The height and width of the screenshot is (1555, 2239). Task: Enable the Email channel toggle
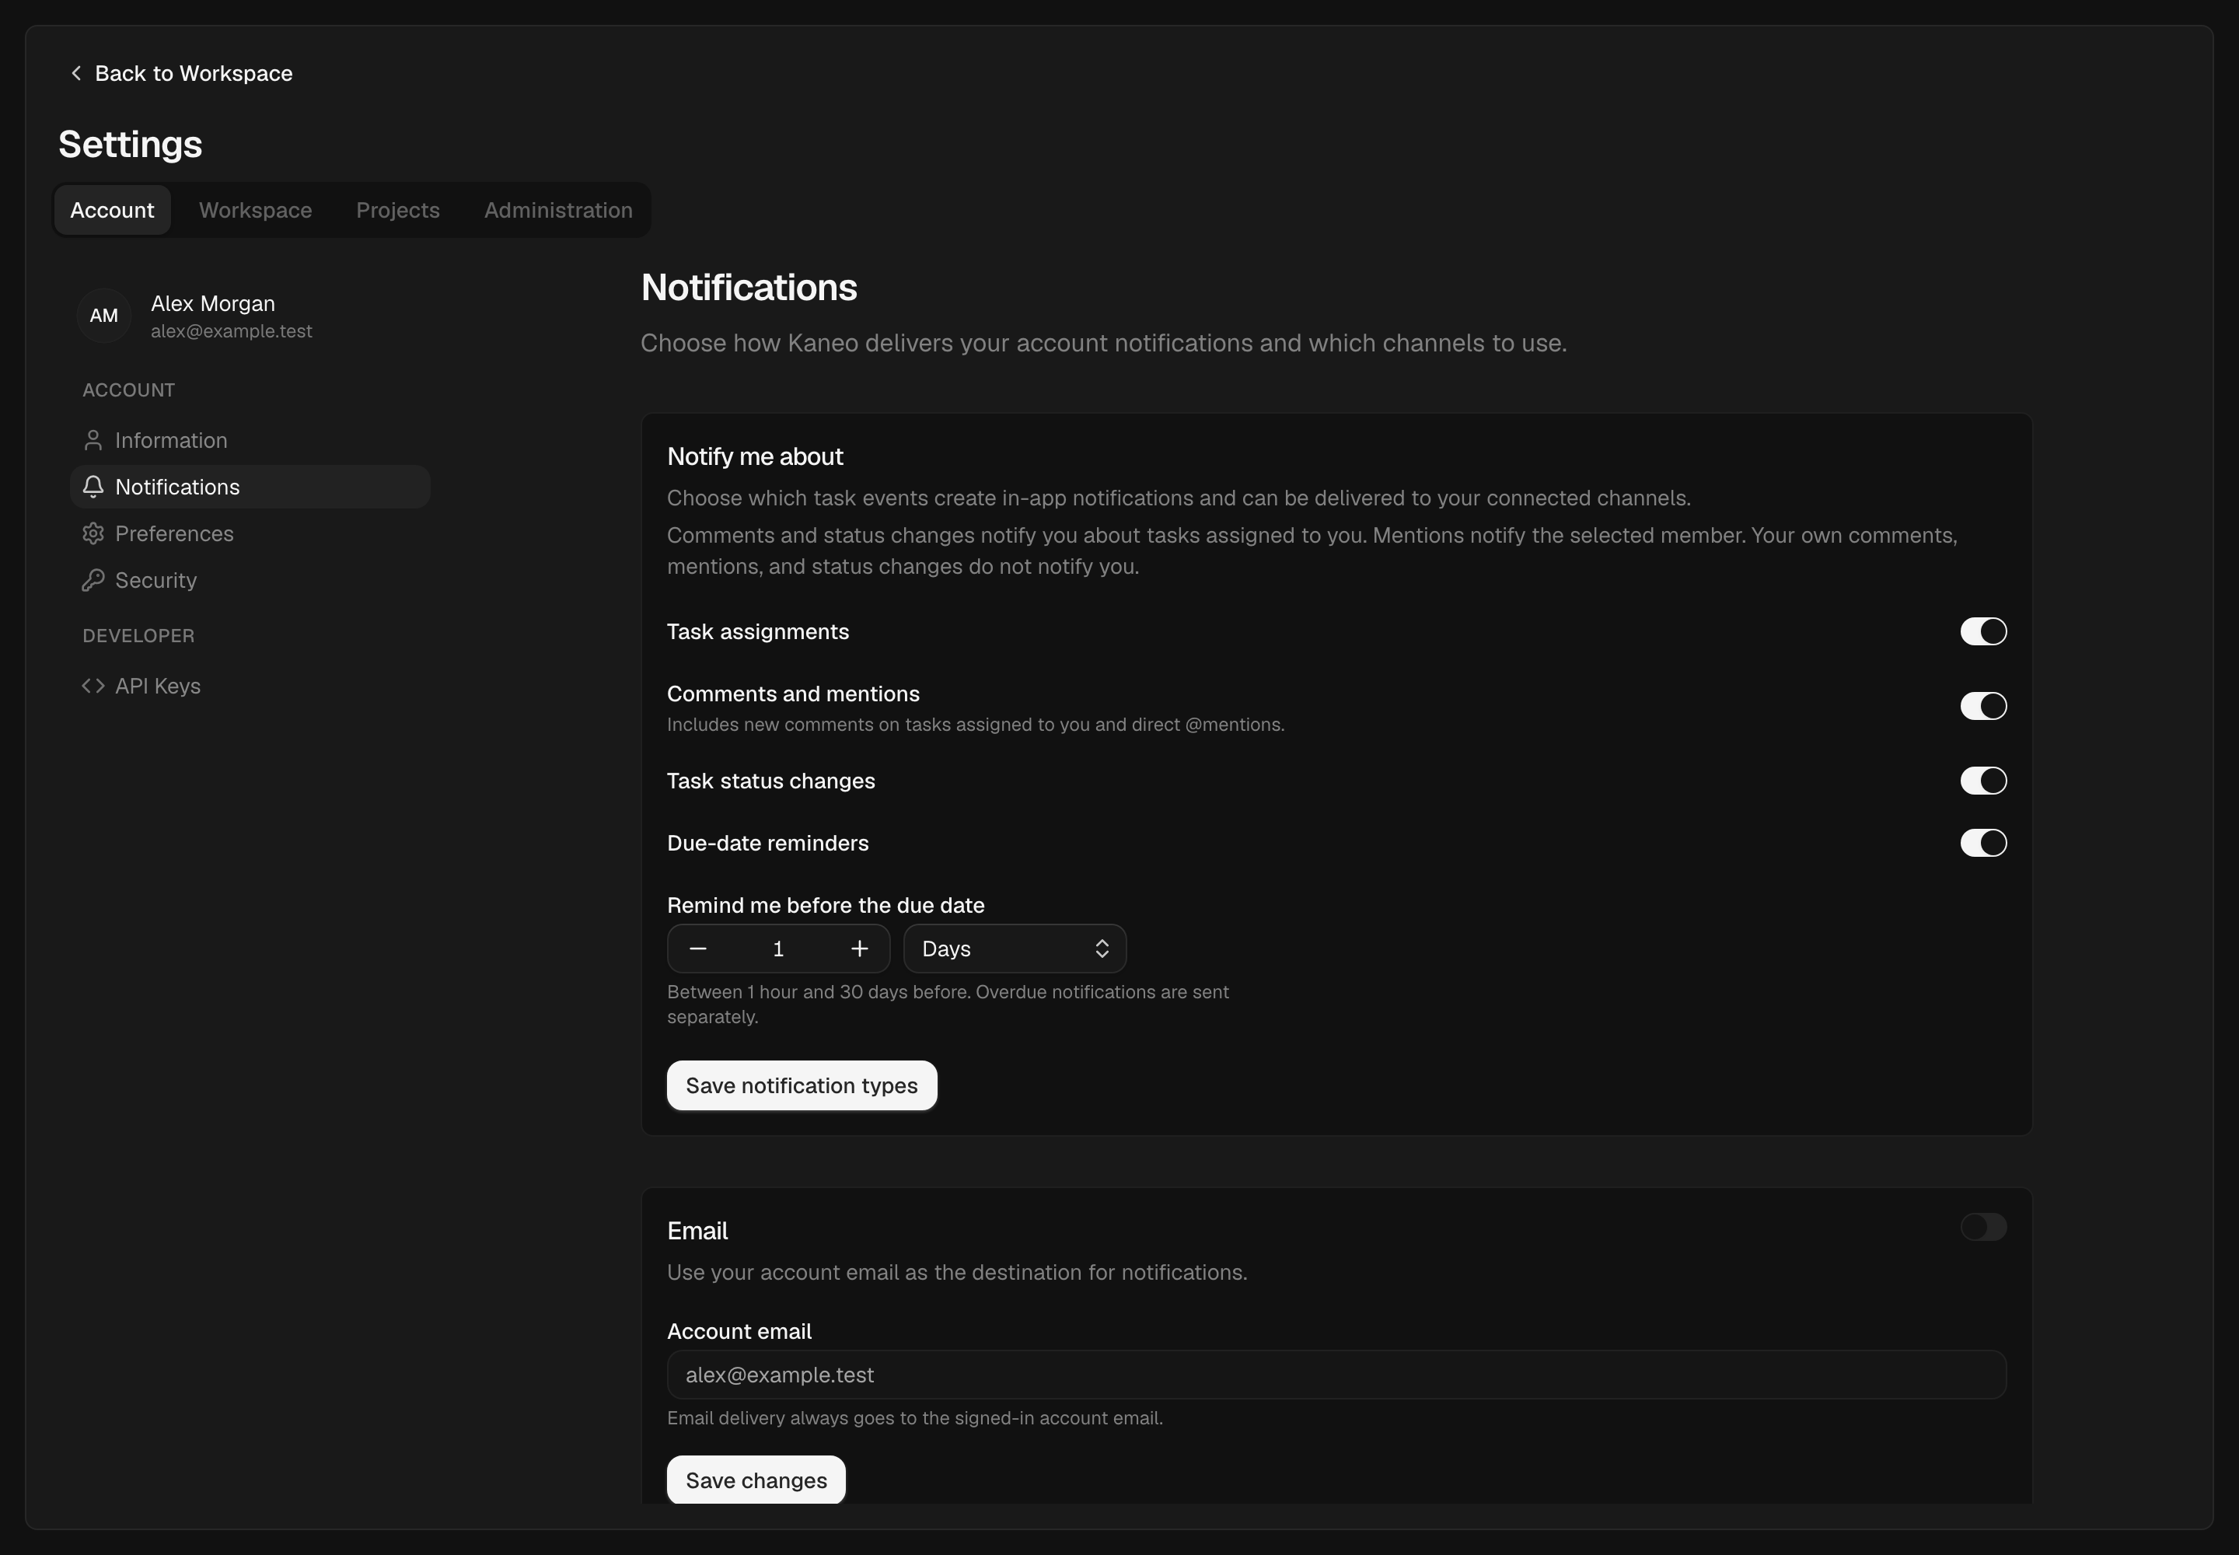[1982, 1227]
